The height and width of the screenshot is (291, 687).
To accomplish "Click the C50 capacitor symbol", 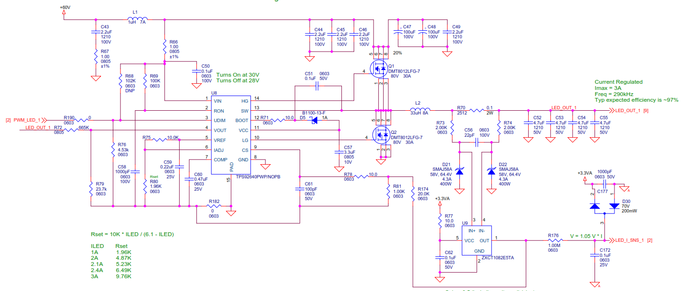I will coord(196,71).
